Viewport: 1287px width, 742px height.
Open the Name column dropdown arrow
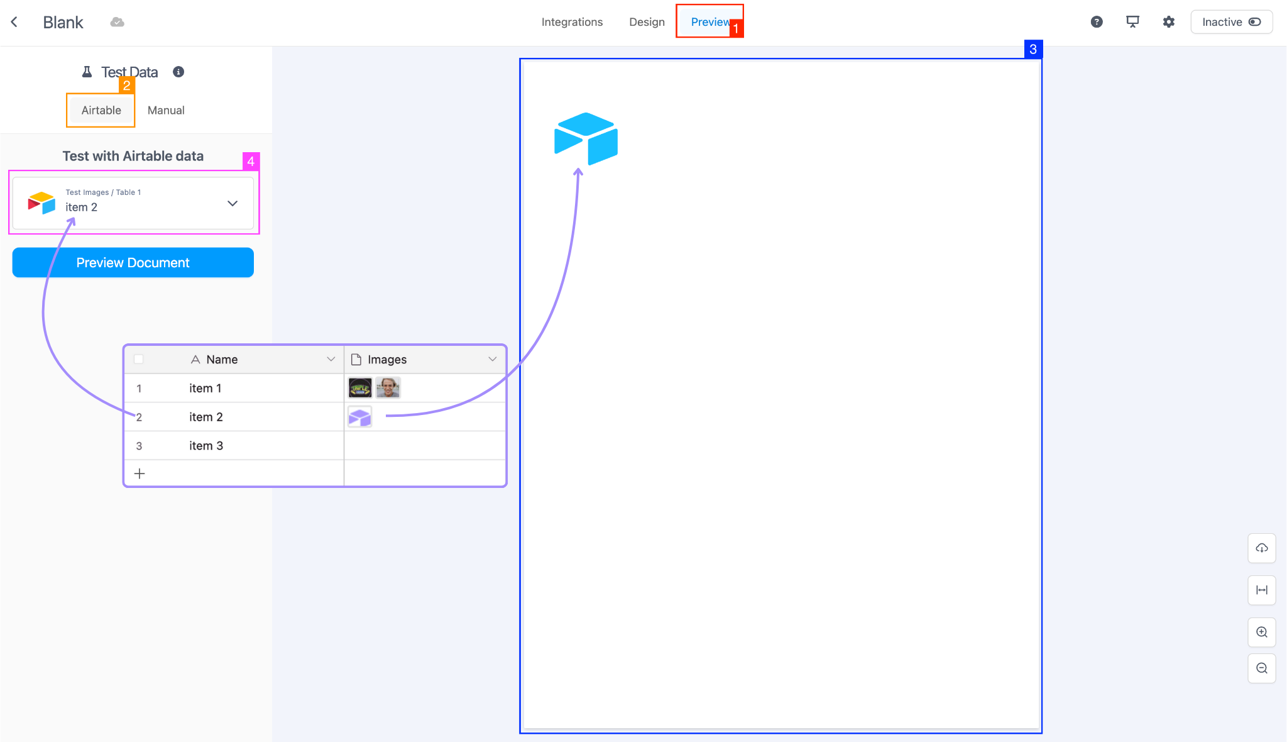pyautogui.click(x=331, y=359)
